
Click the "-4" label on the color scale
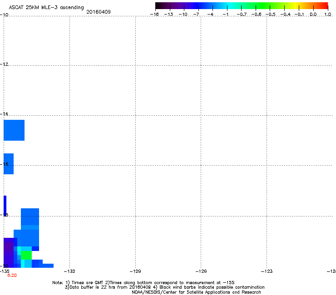pos(210,15)
